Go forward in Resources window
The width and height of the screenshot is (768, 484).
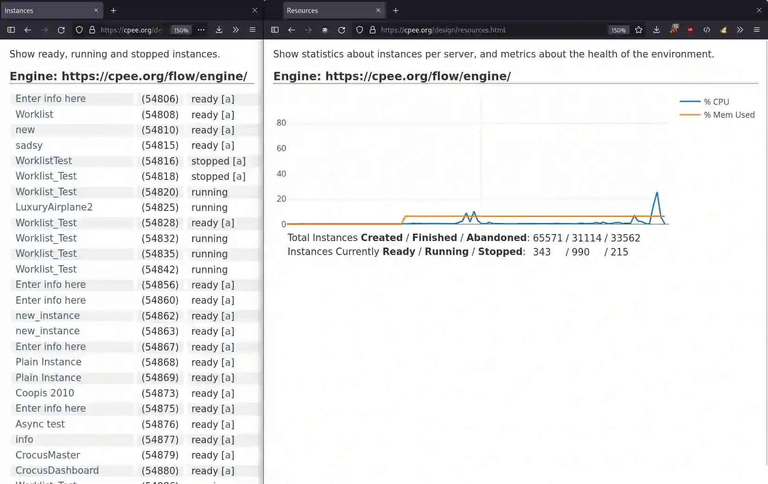coord(308,30)
